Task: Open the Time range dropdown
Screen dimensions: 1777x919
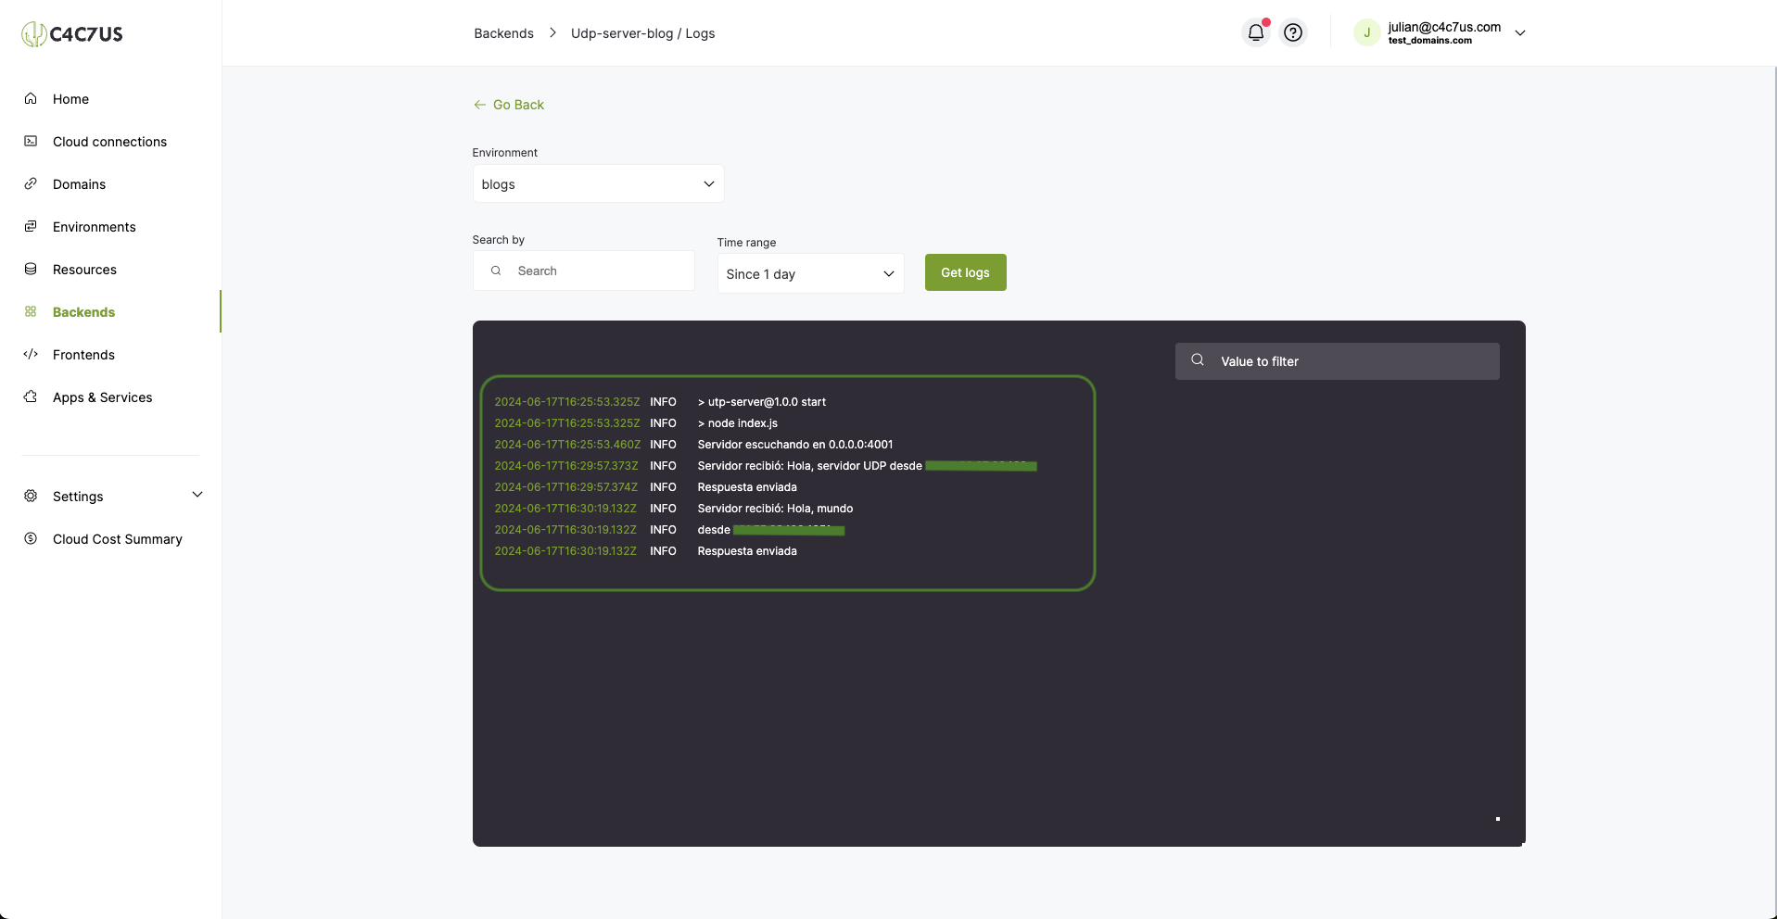Action: tap(810, 273)
